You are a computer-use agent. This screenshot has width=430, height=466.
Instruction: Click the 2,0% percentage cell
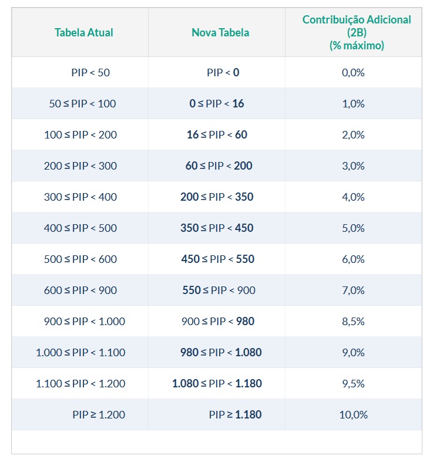tap(353, 135)
